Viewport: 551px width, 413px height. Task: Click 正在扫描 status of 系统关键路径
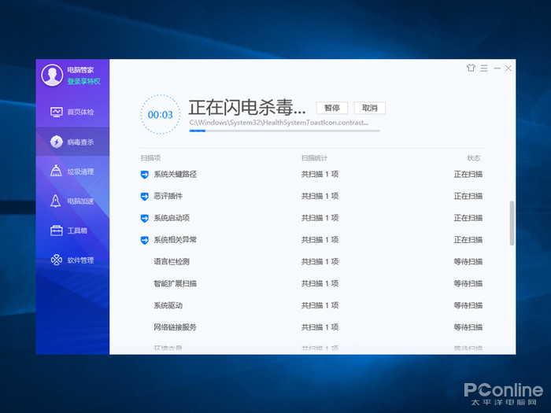click(x=468, y=174)
